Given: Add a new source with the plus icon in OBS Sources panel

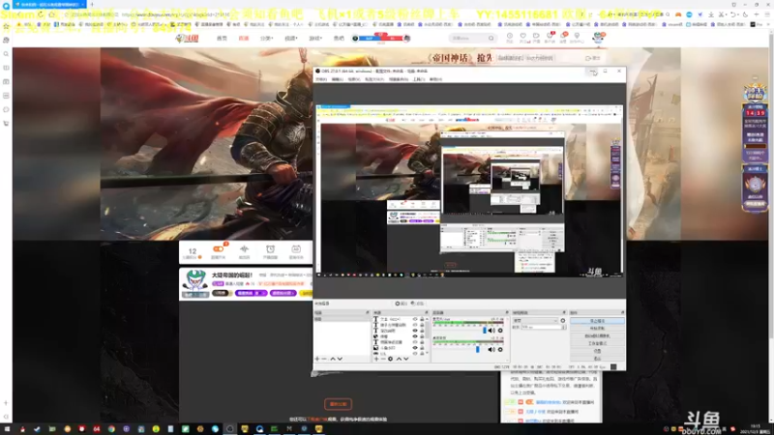Looking at the screenshot, I should [376, 359].
